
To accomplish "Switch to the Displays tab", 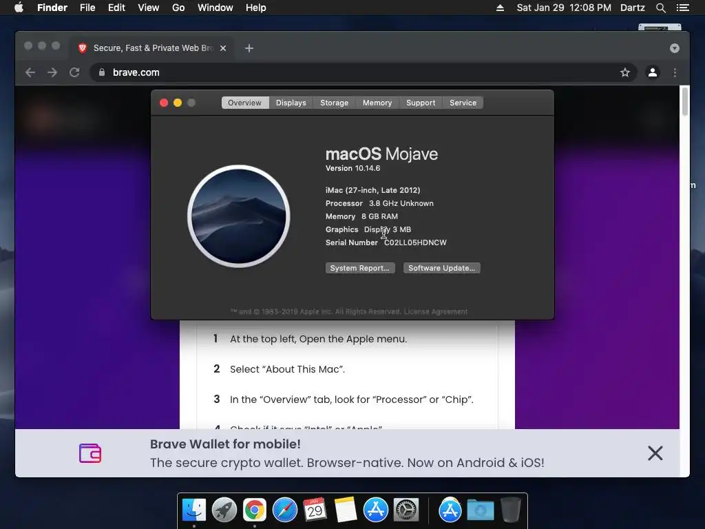I will click(x=291, y=103).
